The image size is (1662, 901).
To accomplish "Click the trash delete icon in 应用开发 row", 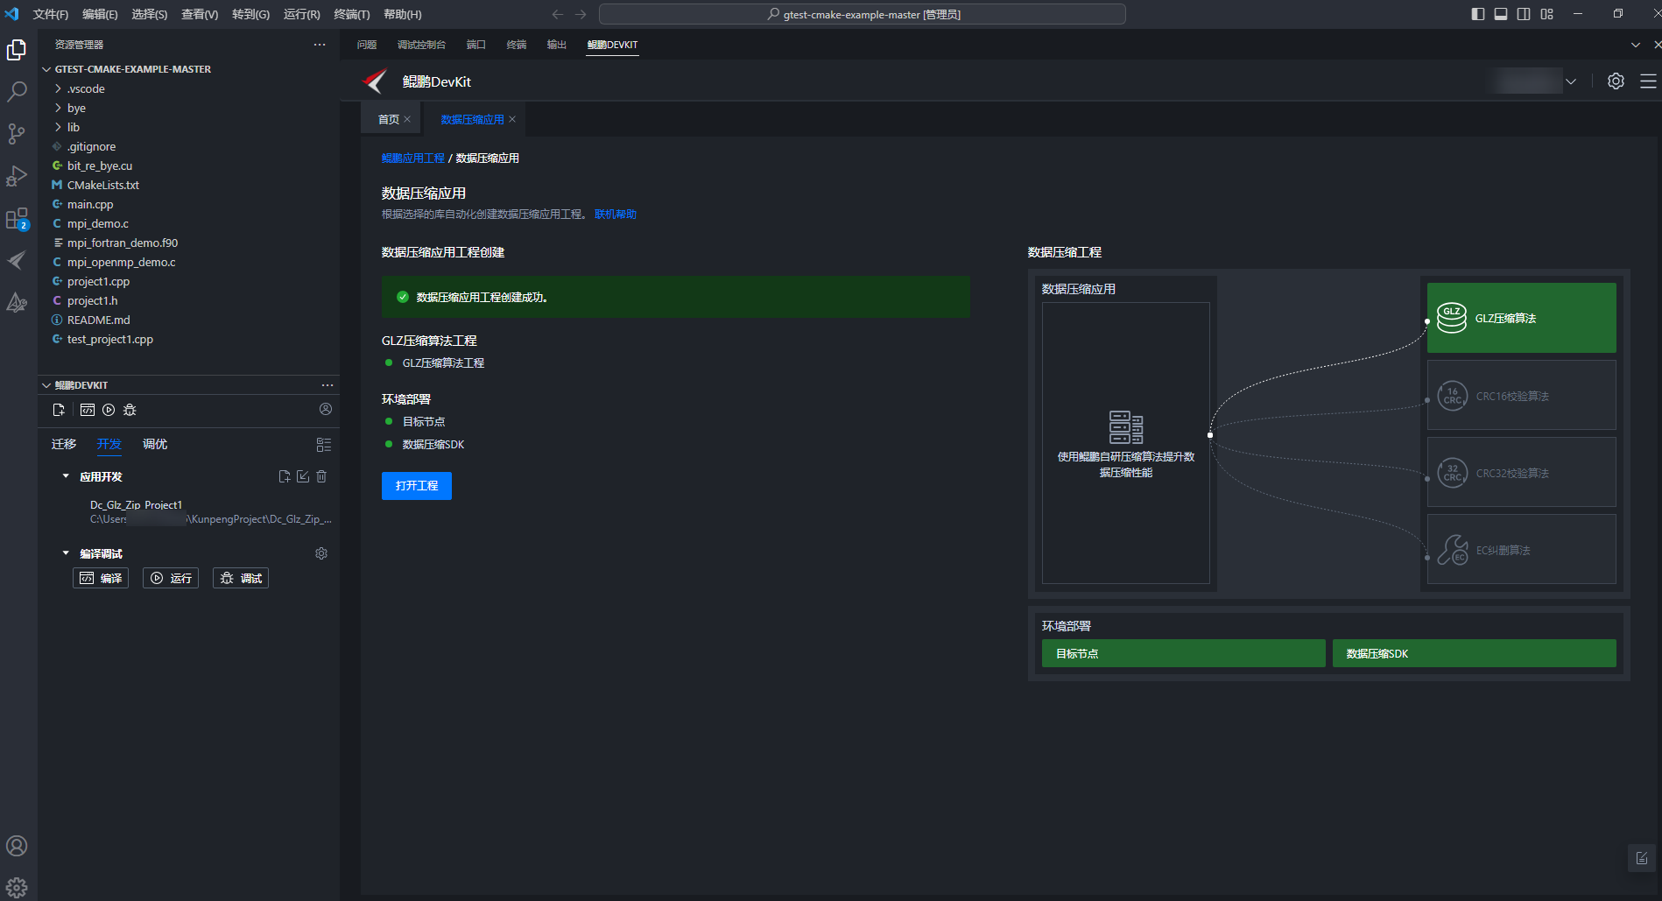I will [x=321, y=476].
